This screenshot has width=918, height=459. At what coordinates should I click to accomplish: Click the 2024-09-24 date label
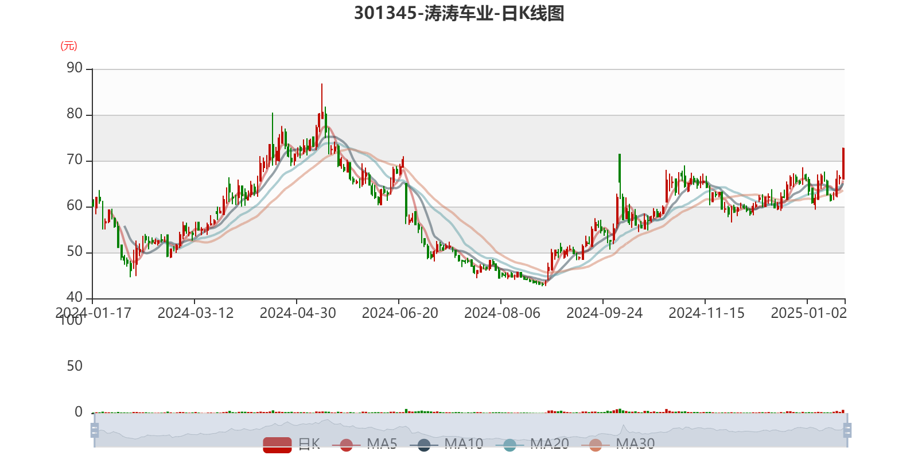[x=604, y=313]
